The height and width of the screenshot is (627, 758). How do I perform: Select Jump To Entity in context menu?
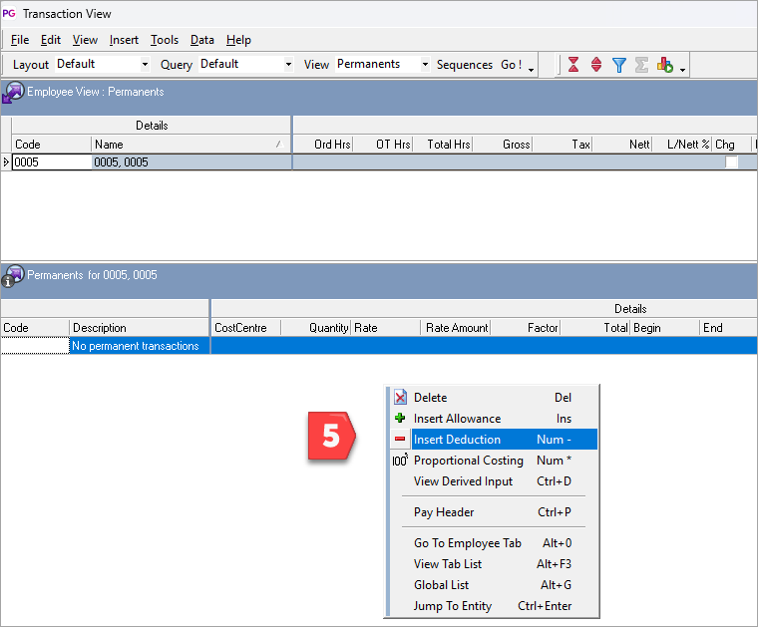[x=452, y=606]
